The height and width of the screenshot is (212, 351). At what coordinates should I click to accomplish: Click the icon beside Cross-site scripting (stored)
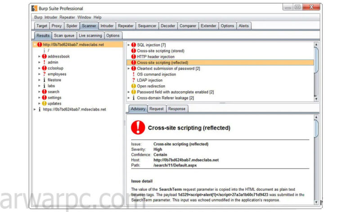pos(133,51)
